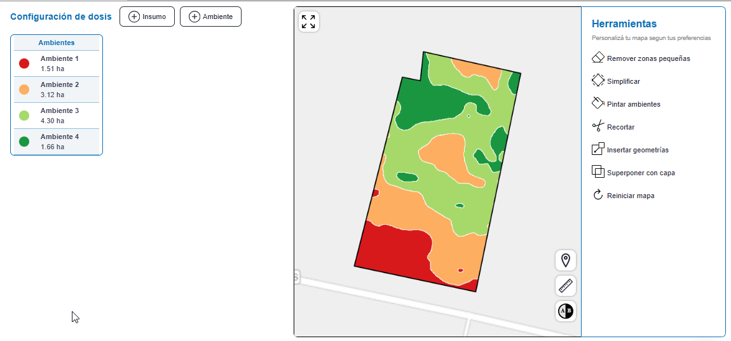This screenshot has width=731, height=341.
Task: Click the Reiniciar mapa reset icon
Action: pyautogui.click(x=598, y=195)
